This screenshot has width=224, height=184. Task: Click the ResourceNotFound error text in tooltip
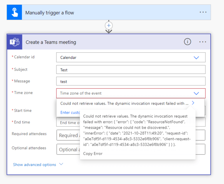point(166,122)
